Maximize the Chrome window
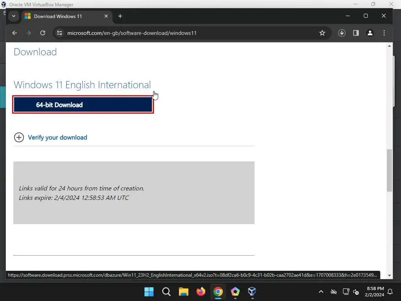The width and height of the screenshot is (401, 301). point(366,16)
